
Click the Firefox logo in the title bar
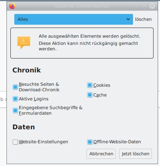[x=12, y=6]
